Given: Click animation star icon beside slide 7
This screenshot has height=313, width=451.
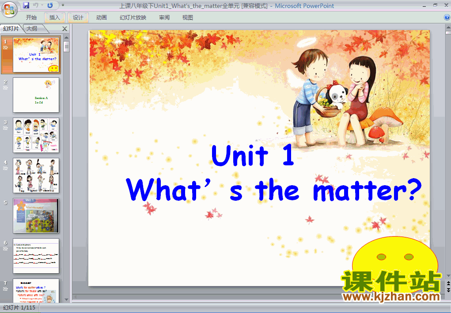Looking at the screenshot, I should (x=5, y=289).
